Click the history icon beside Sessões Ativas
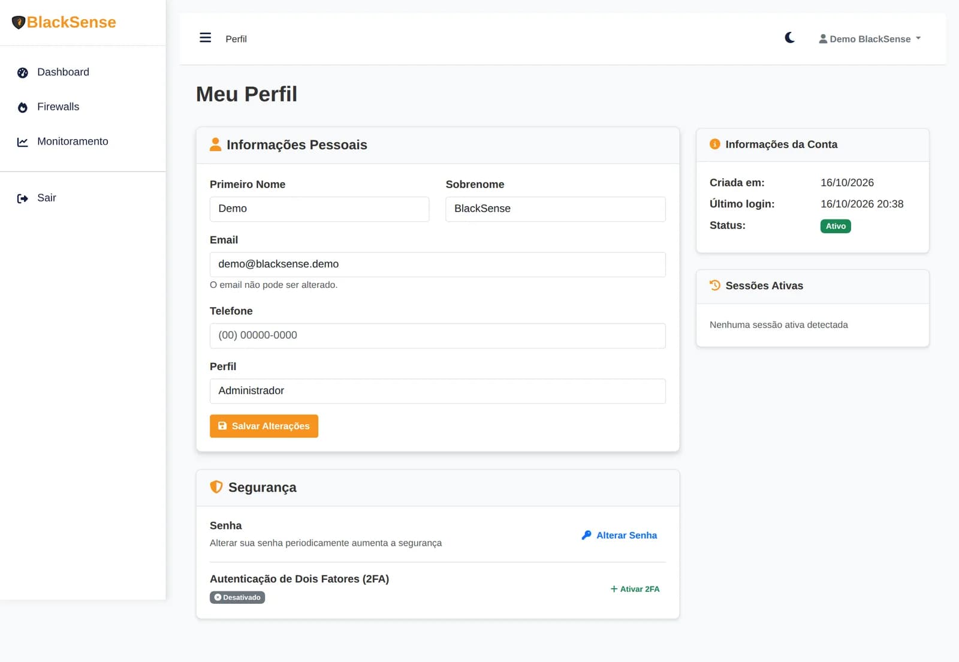This screenshot has height=662, width=959. [715, 285]
